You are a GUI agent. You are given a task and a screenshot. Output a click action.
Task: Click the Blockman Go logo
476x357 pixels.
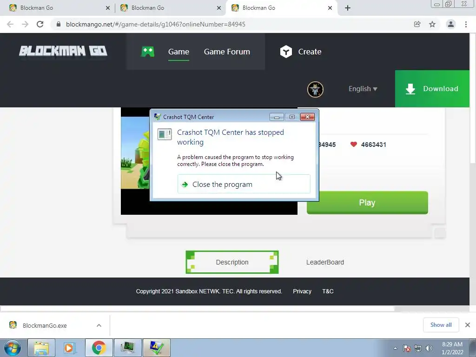coord(63,51)
